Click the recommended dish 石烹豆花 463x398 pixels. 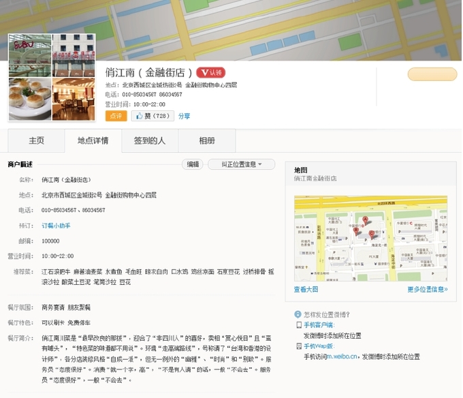tap(228, 271)
